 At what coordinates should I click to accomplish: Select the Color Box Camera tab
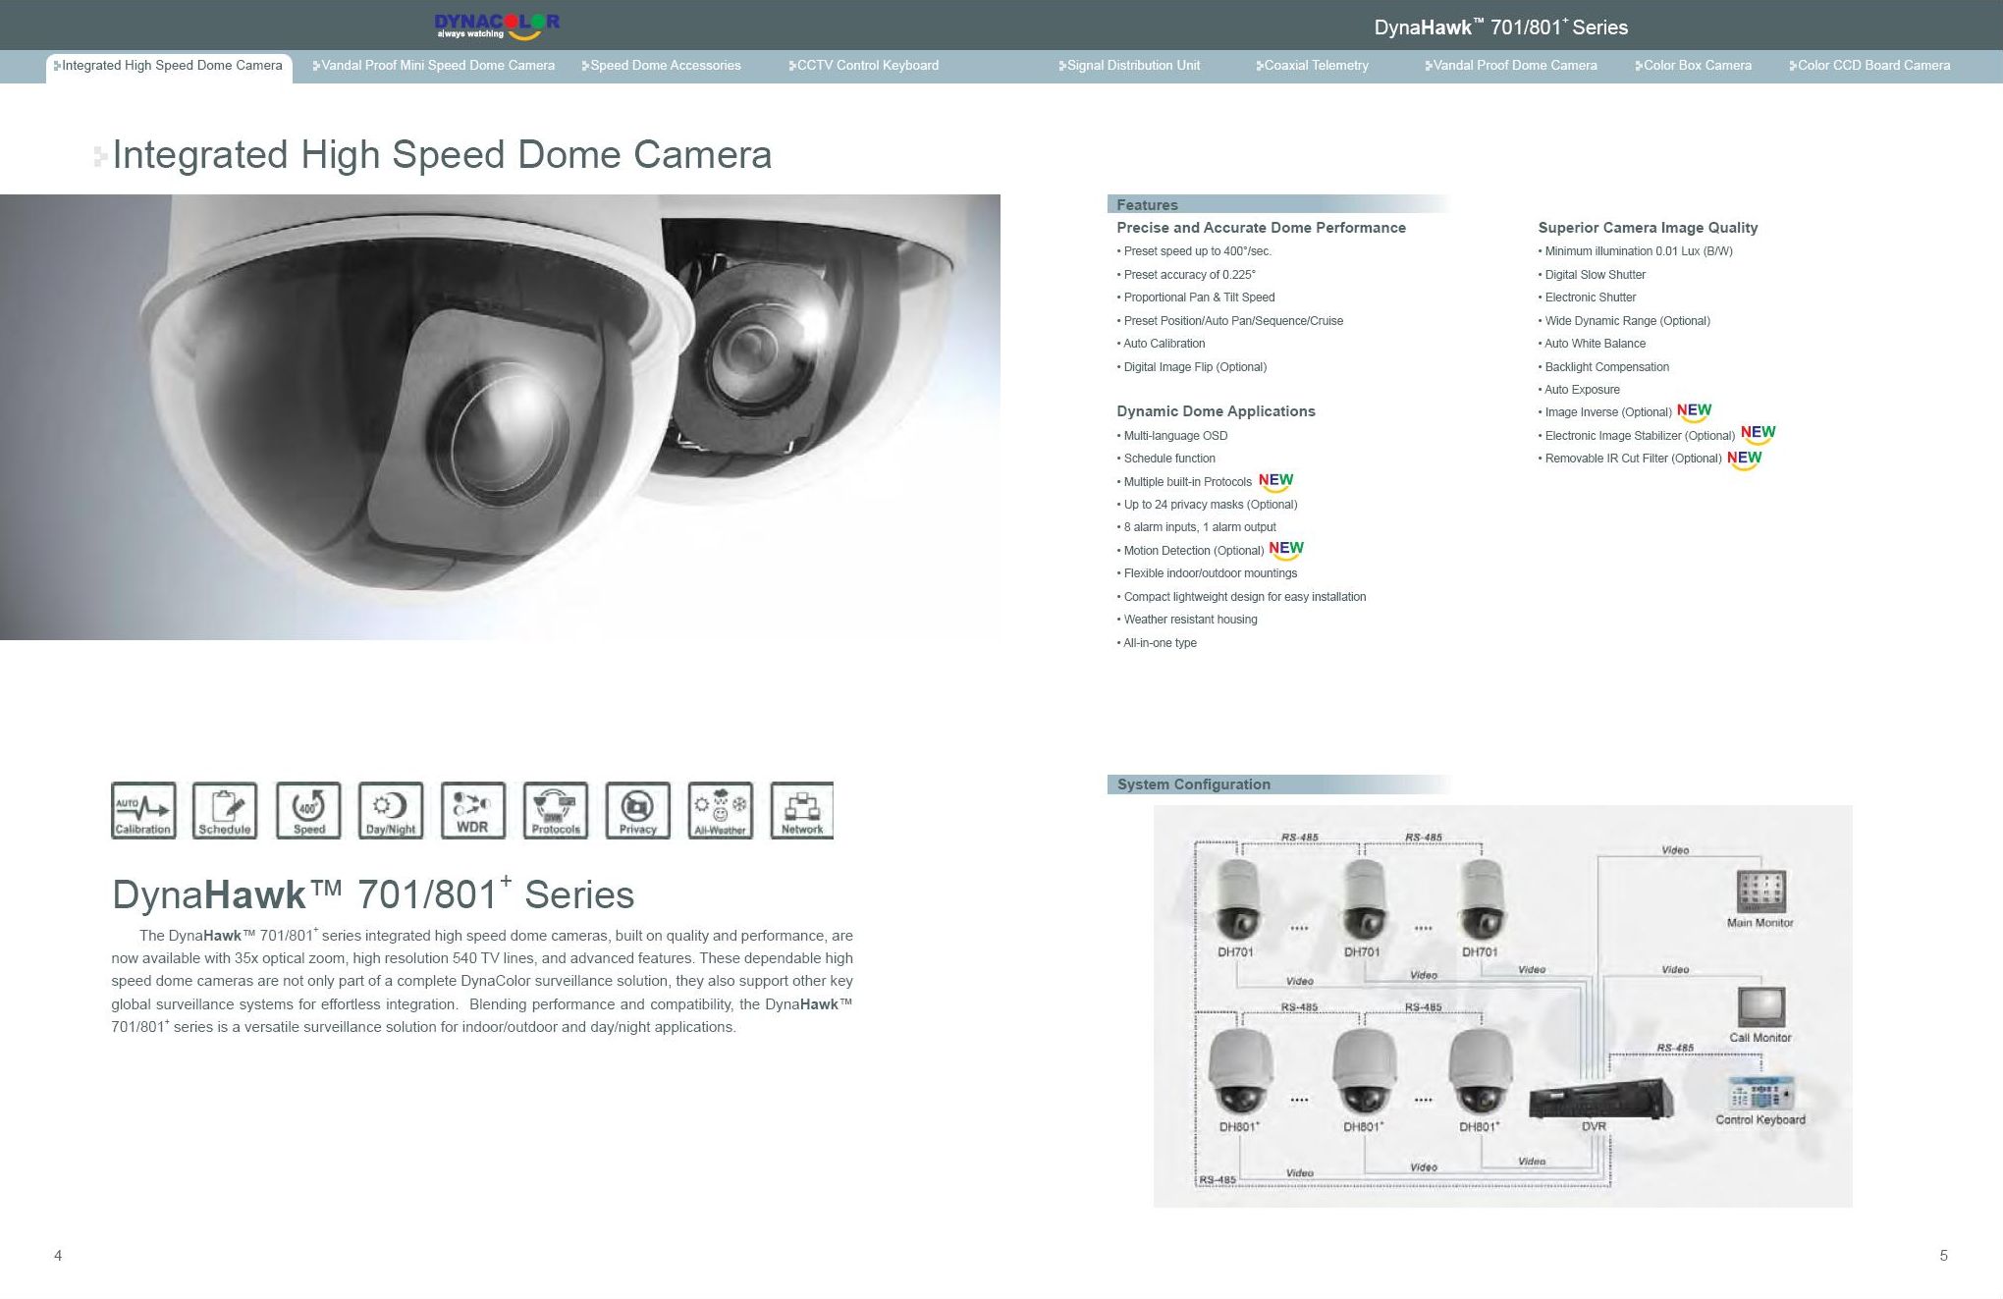[1694, 66]
